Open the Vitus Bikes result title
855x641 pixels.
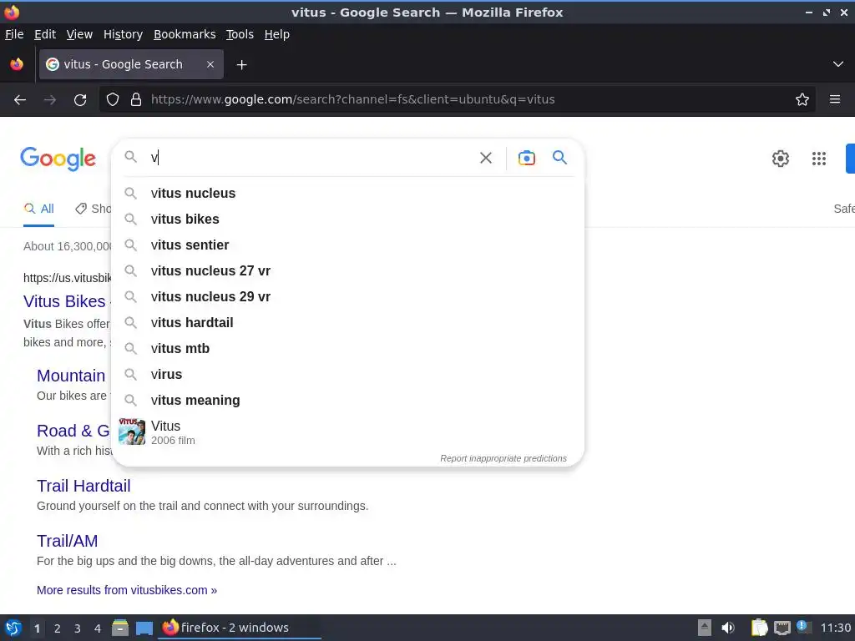64,301
